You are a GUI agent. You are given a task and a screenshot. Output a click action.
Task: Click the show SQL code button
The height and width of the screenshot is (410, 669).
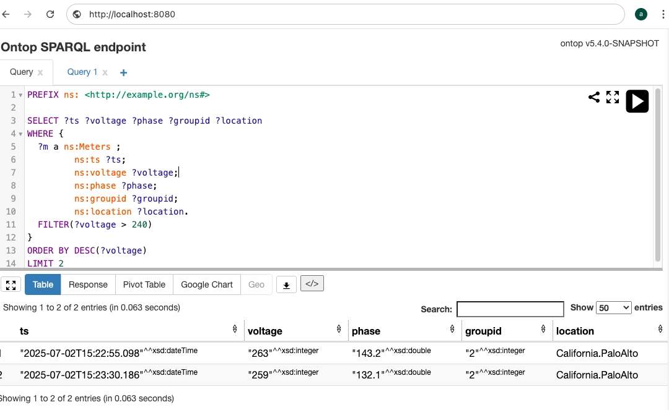[x=312, y=284]
